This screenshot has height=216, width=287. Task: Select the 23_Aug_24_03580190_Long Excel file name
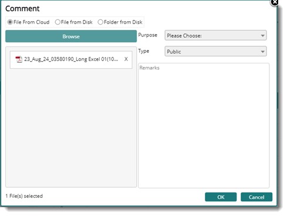pos(71,59)
